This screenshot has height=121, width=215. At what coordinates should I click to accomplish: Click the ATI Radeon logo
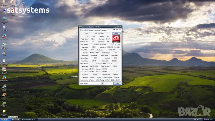[116, 39]
